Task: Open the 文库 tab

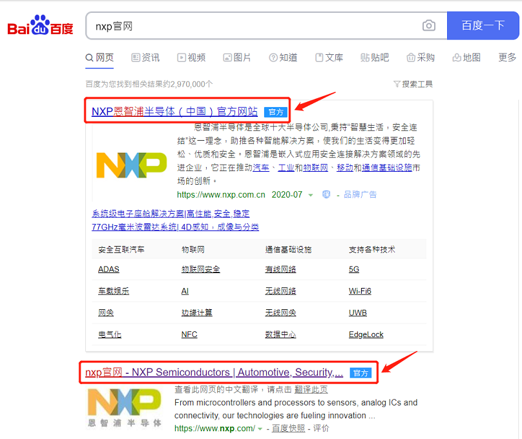Action: (x=329, y=57)
